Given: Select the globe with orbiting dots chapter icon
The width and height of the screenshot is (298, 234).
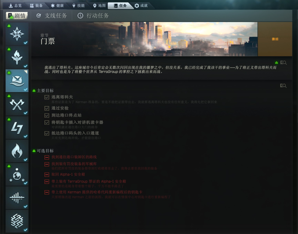Looking at the screenshot, I should tap(17, 174).
